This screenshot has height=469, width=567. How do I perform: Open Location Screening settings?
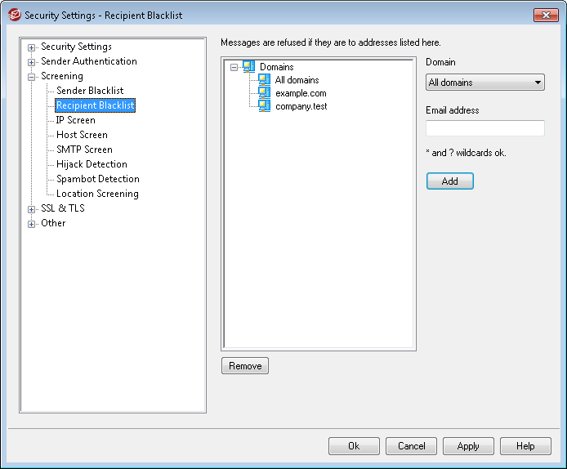pyautogui.click(x=97, y=194)
